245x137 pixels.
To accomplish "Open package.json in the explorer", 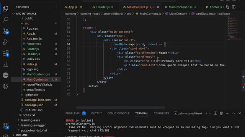I will click(34, 105).
